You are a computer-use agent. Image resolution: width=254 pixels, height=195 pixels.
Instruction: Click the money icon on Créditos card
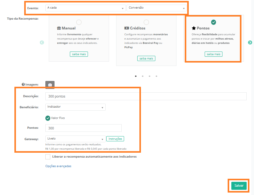[x=127, y=28]
